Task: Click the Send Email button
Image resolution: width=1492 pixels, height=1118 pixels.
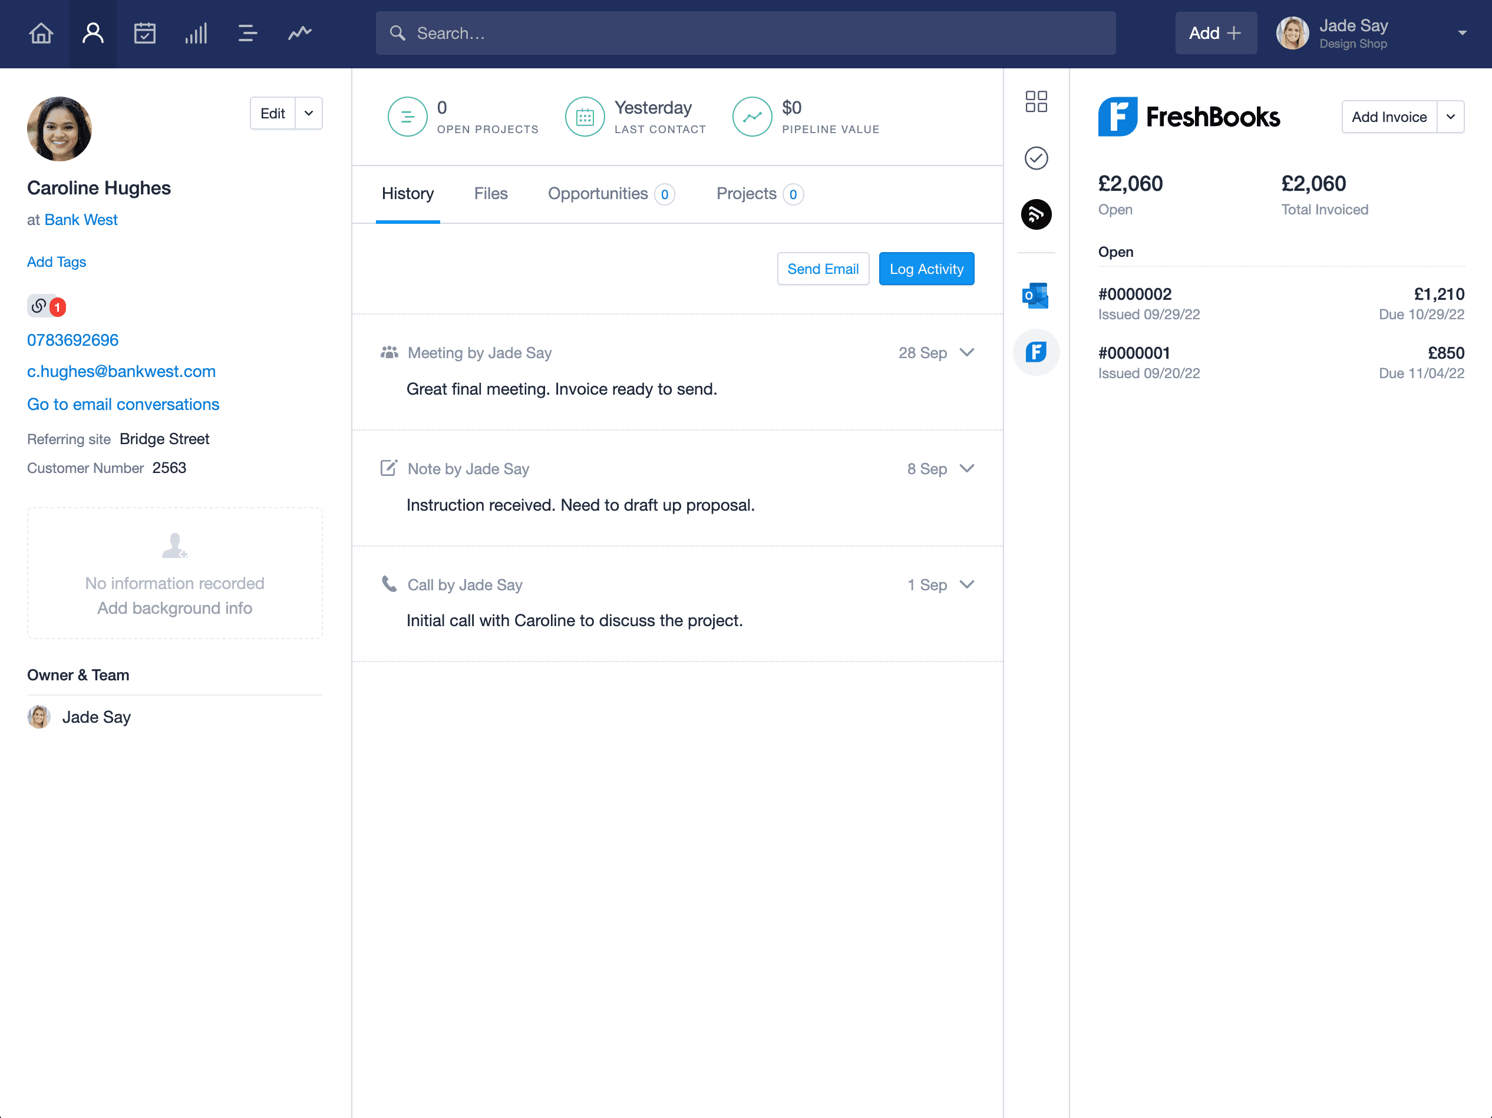Action: pyautogui.click(x=823, y=269)
